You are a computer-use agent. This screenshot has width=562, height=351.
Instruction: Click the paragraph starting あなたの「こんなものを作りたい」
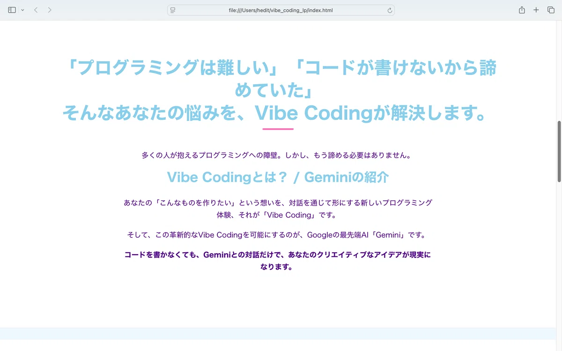point(278,209)
